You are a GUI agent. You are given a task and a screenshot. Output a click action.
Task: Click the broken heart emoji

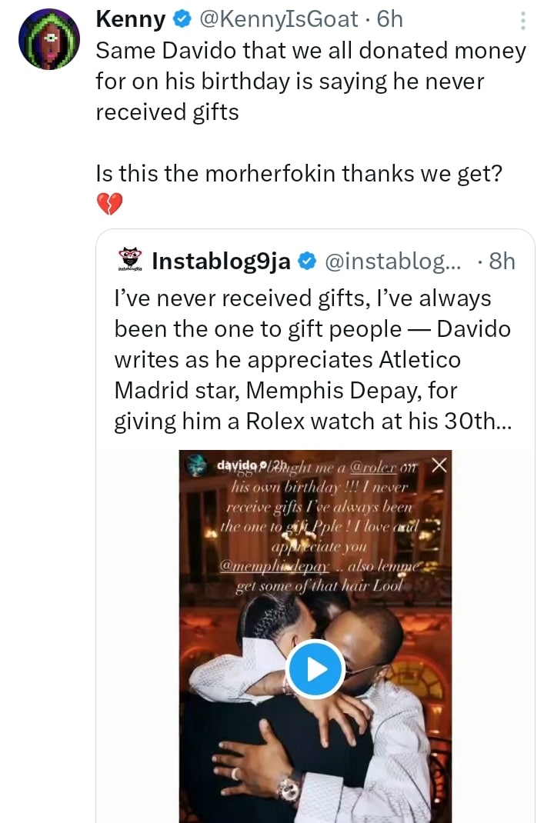109,204
